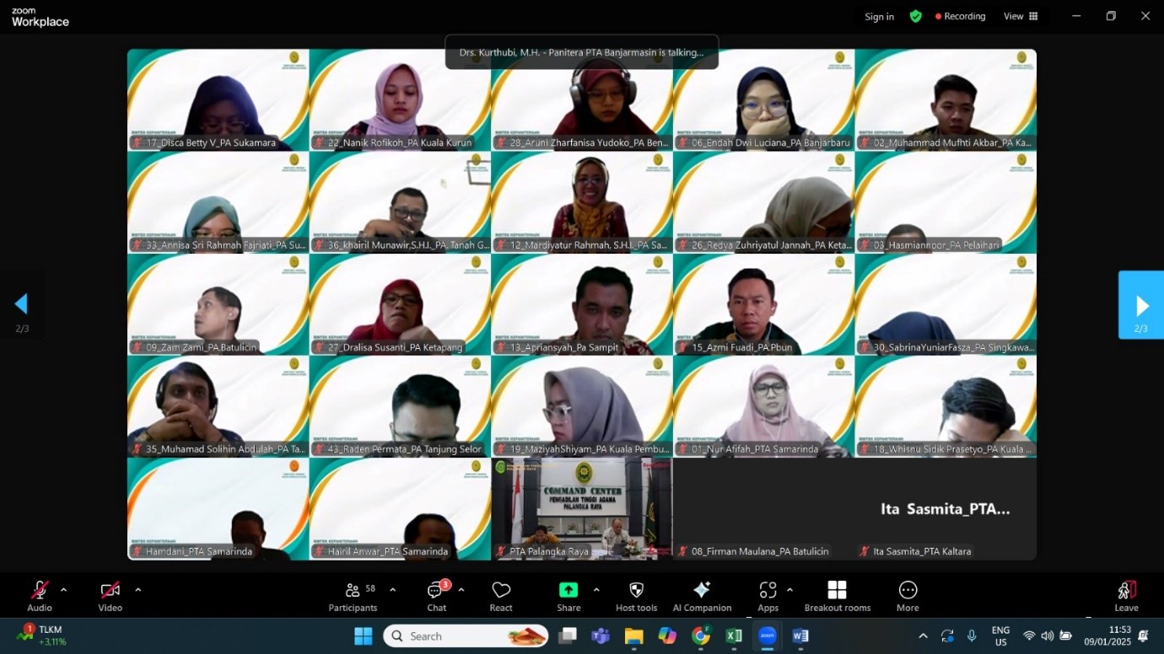Click the encryption shield icon
Image resolution: width=1164 pixels, height=654 pixels.
click(915, 16)
